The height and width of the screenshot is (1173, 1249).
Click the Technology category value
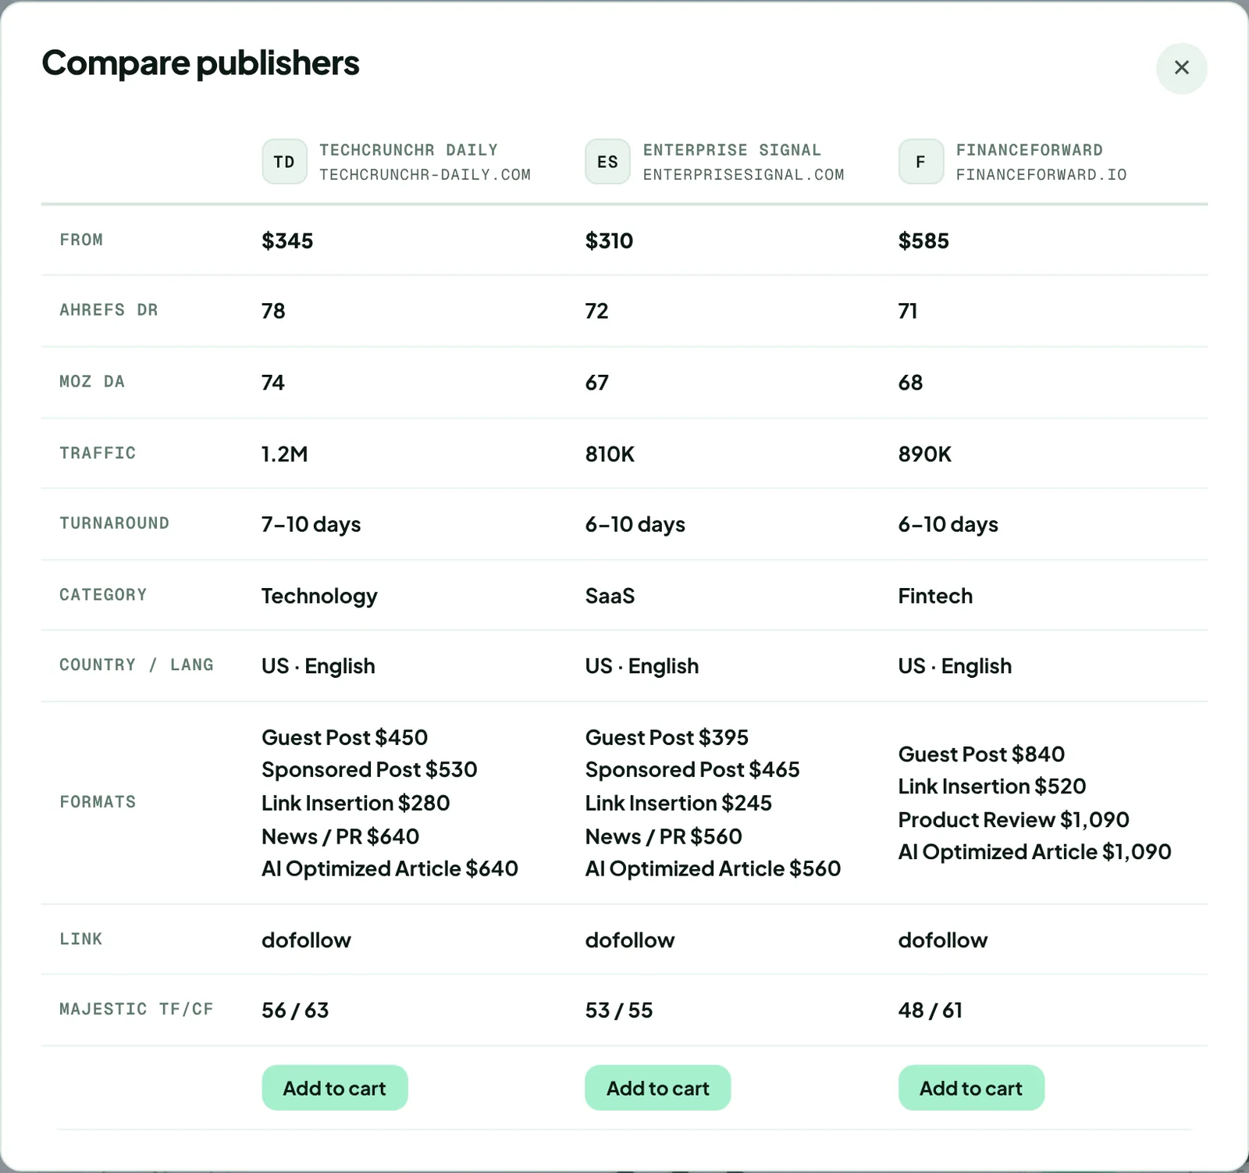(319, 596)
